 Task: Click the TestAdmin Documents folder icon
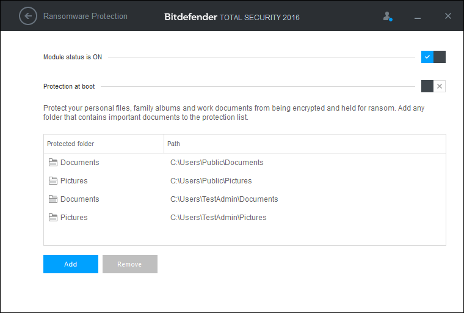click(53, 199)
